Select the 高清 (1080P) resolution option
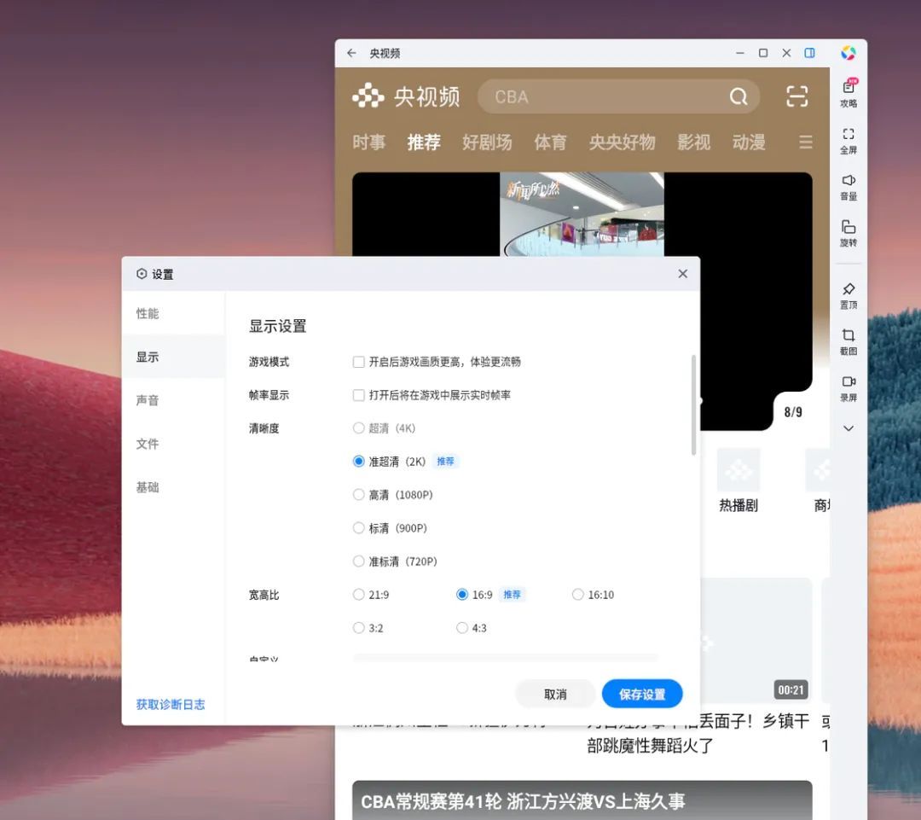Image resolution: width=921 pixels, height=820 pixels. click(359, 494)
